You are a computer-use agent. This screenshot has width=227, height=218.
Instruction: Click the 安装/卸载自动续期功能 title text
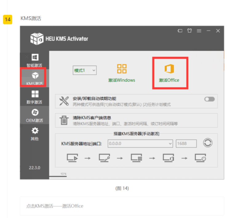click(94, 99)
